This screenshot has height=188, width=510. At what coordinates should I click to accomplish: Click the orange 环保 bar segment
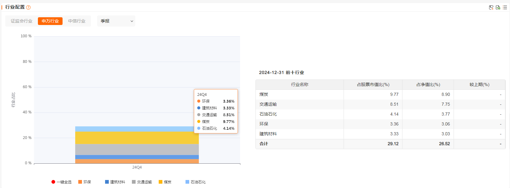click(x=137, y=161)
